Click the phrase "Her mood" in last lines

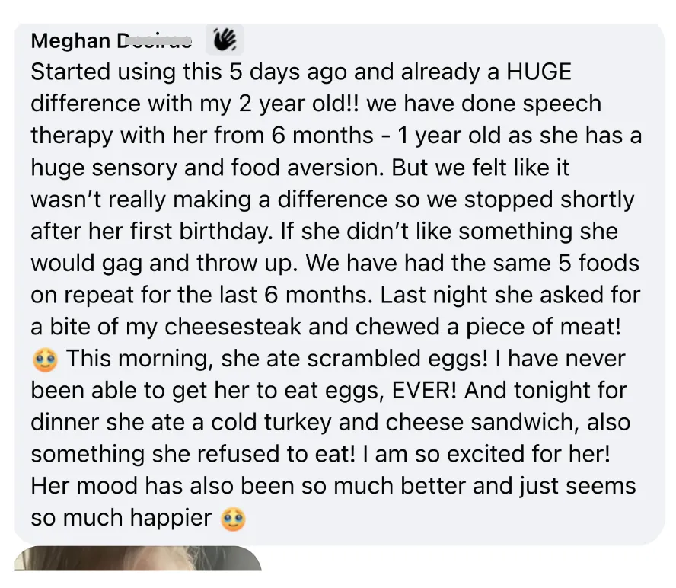[84, 486]
